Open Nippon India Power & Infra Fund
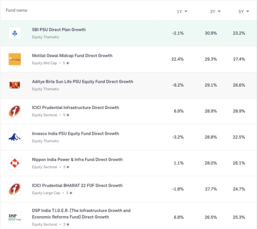The width and height of the screenshot is (257, 229). tap(77, 159)
